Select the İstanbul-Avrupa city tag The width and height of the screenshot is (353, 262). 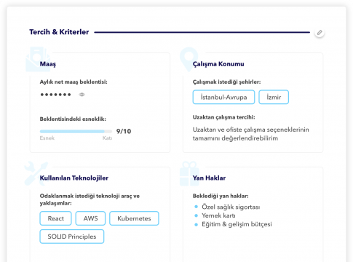click(223, 97)
